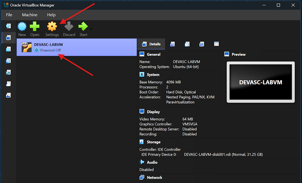Select the Machines view in the sidebar
This screenshot has width=302, height=183.
coord(8,37)
